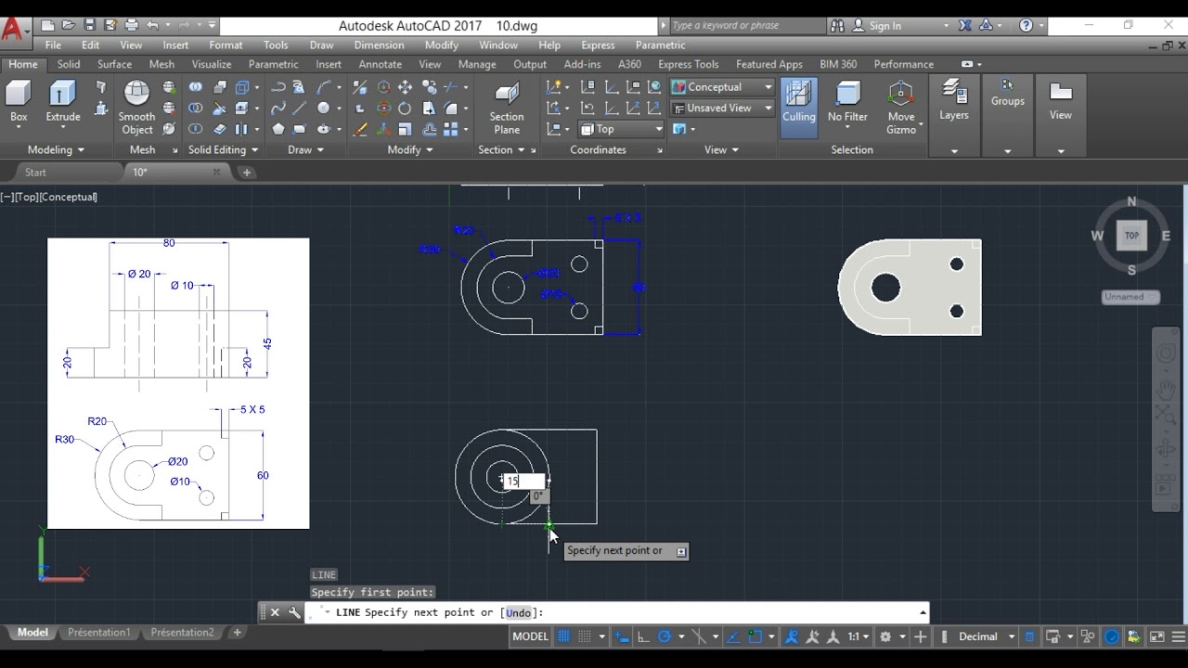Image resolution: width=1188 pixels, height=668 pixels.
Task: Switch to the Annotate ribbon tab
Action: click(380, 65)
